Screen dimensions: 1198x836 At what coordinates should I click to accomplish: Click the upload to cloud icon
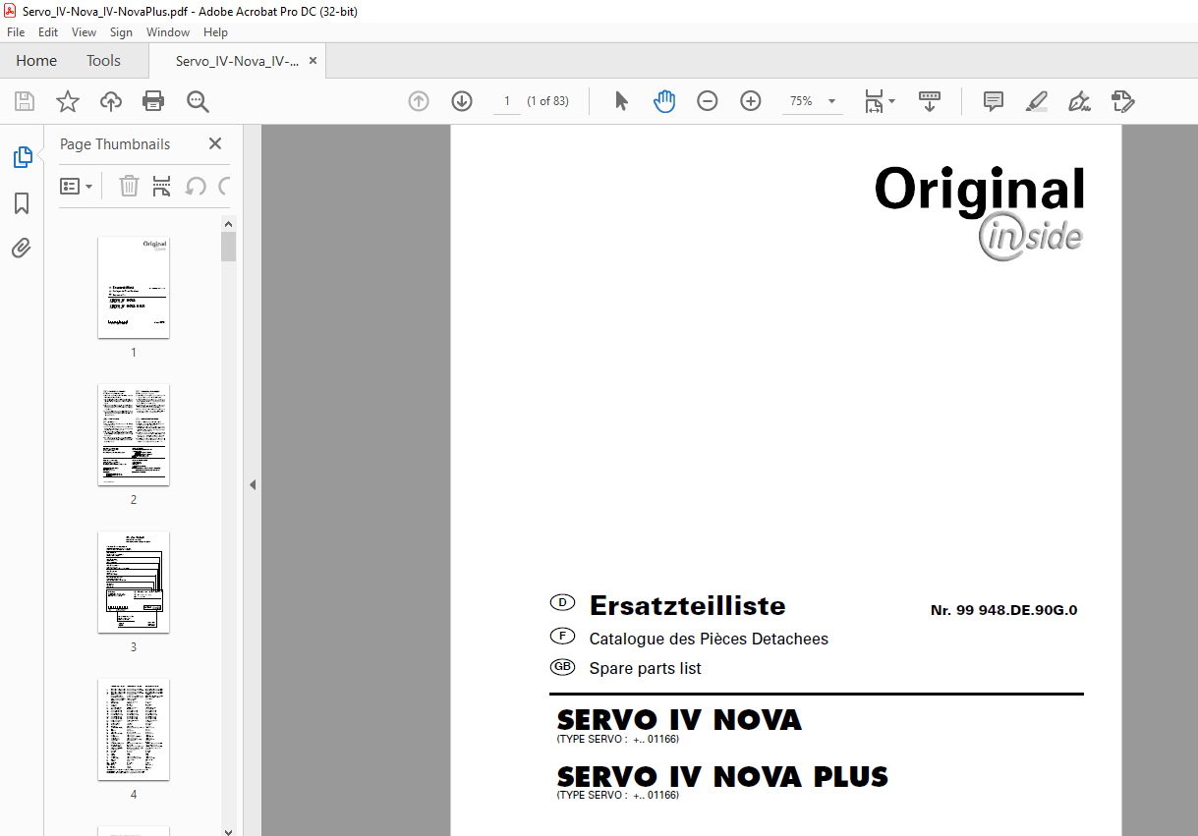pyautogui.click(x=111, y=101)
